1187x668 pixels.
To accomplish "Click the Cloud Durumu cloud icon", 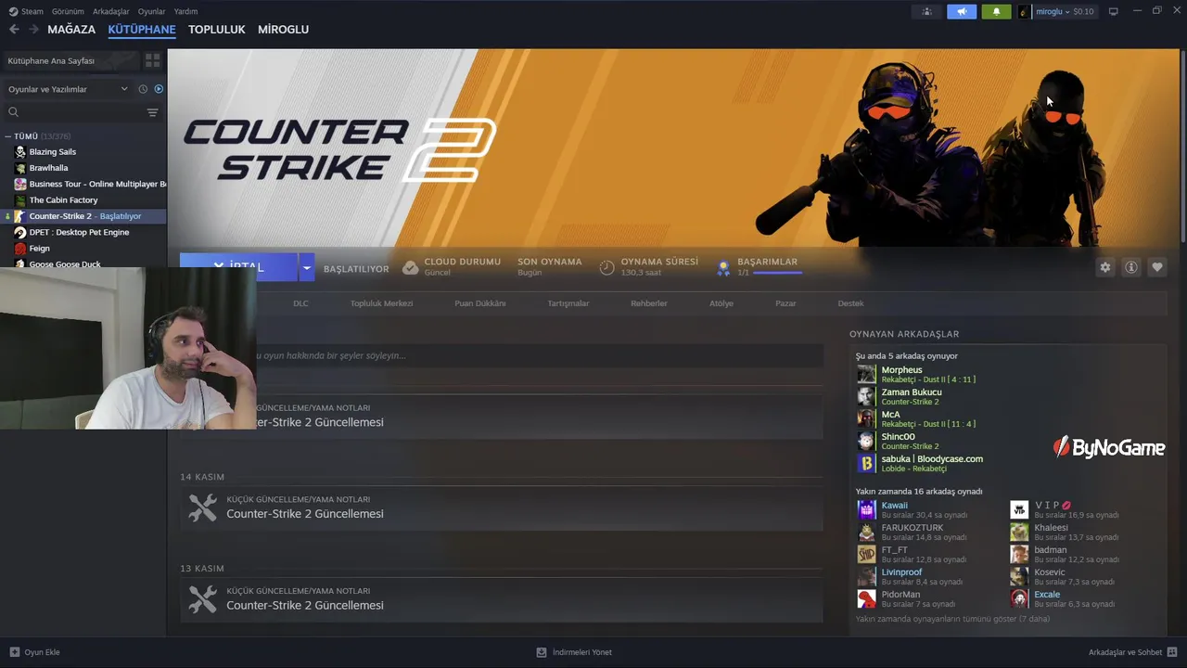I will [x=411, y=267].
